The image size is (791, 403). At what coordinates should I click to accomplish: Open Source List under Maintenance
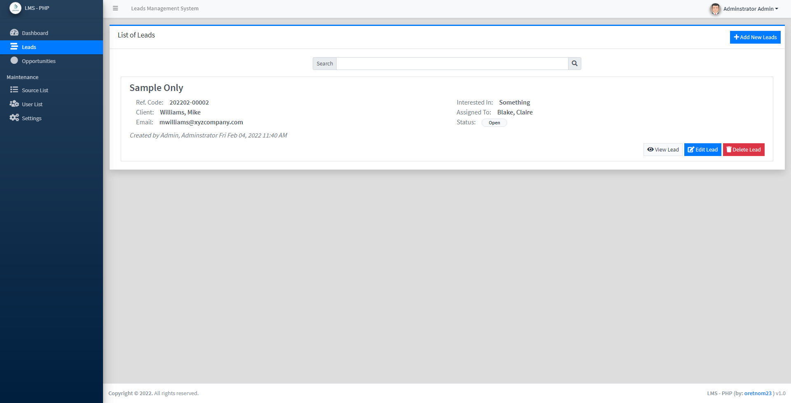pyautogui.click(x=51, y=90)
